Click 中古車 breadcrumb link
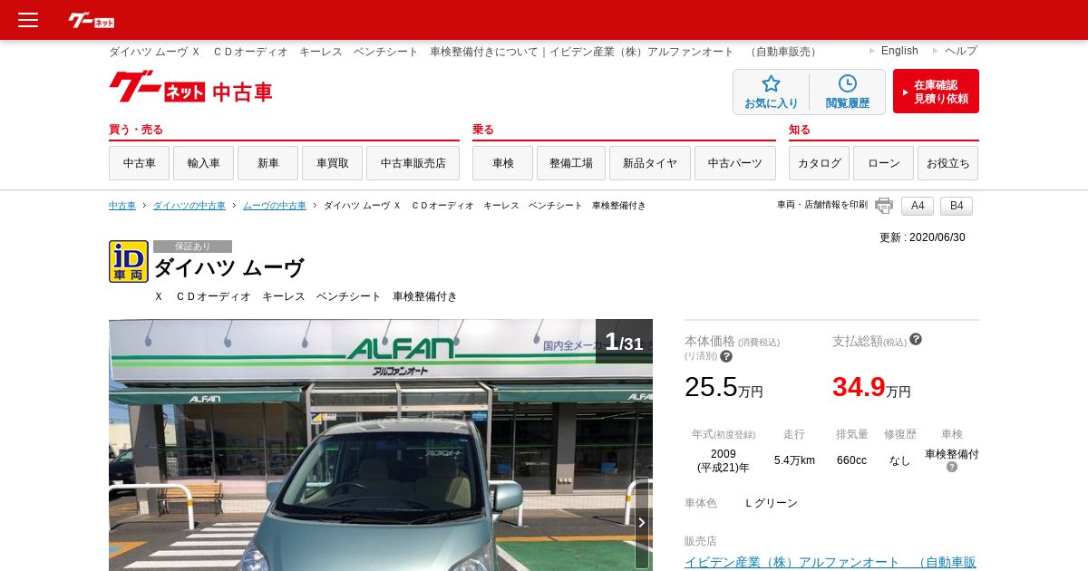Screen dimensions: 1088x571 (x=122, y=206)
